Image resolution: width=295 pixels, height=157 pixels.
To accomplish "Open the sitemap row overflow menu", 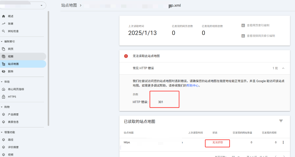I will pos(283,142).
